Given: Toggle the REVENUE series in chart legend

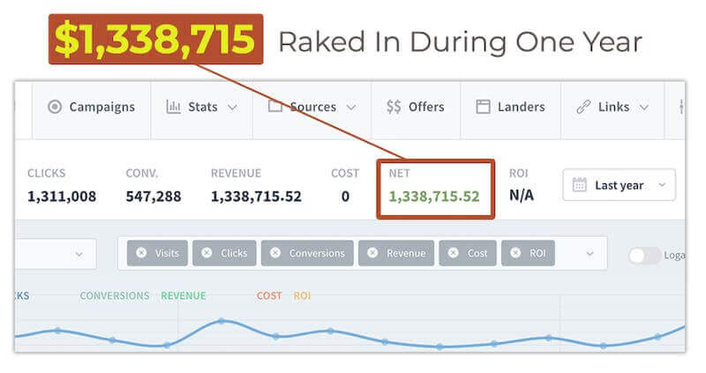Looking at the screenshot, I should click(x=184, y=295).
